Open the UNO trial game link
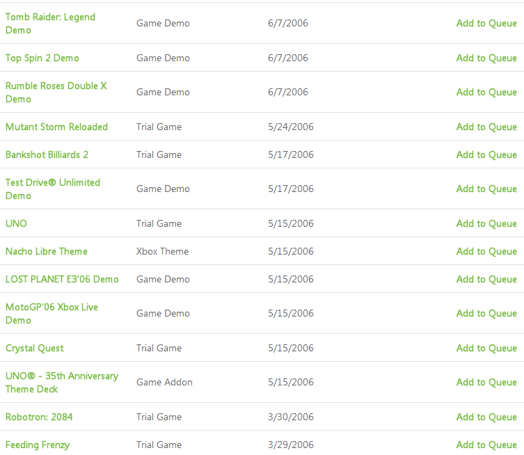This screenshot has width=524, height=455. click(16, 223)
